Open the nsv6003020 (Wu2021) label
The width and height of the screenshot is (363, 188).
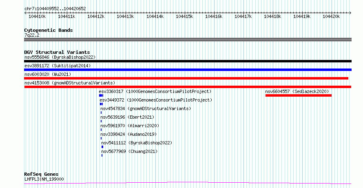(48, 74)
